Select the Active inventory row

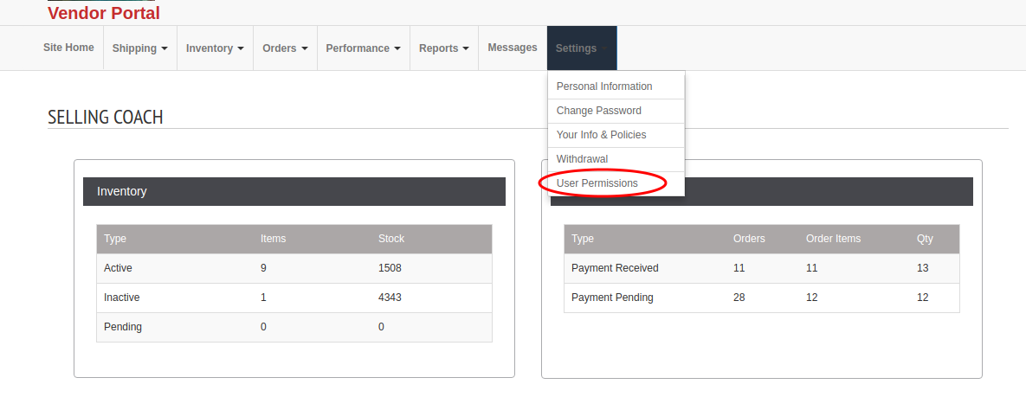point(294,268)
